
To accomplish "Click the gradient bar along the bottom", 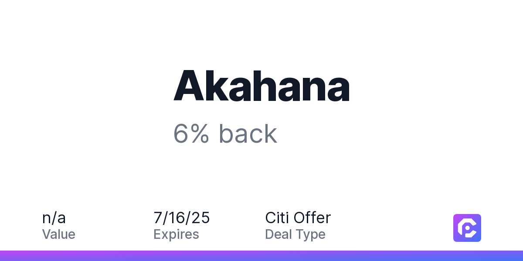I will pos(261,256).
